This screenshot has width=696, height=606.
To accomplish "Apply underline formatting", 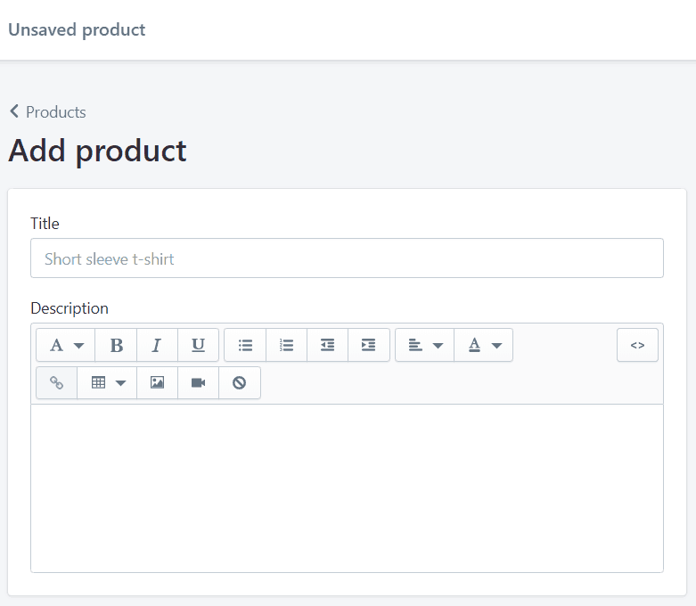I will coord(198,346).
